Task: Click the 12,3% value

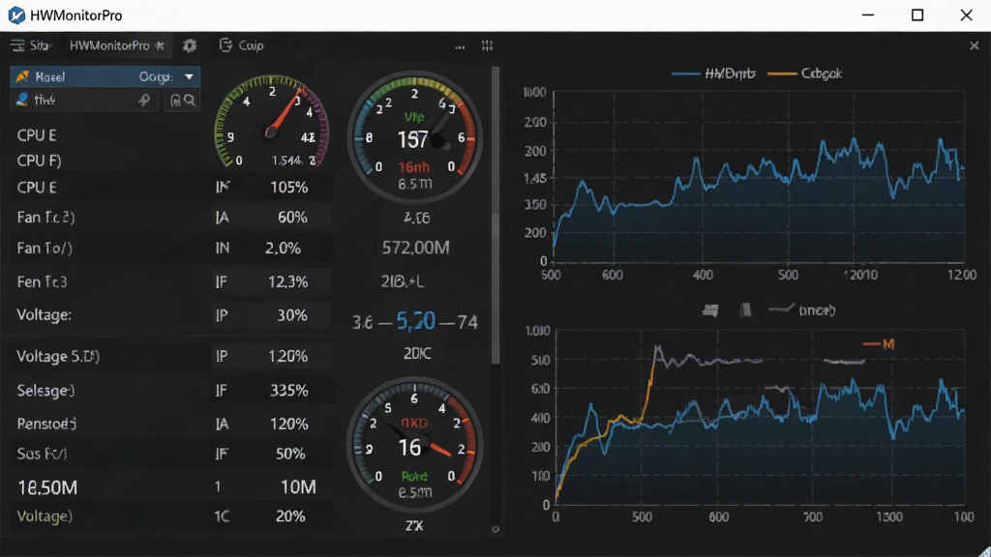Action: (287, 281)
